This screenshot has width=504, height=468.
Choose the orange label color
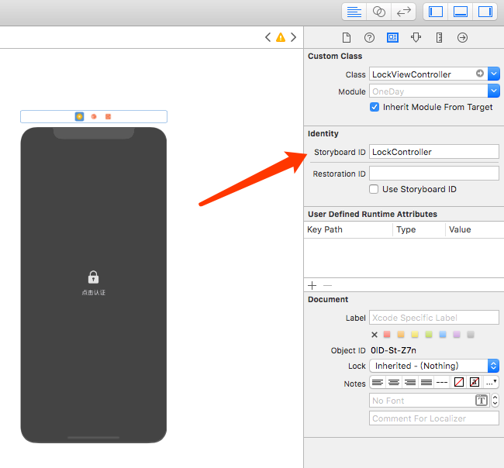click(401, 335)
